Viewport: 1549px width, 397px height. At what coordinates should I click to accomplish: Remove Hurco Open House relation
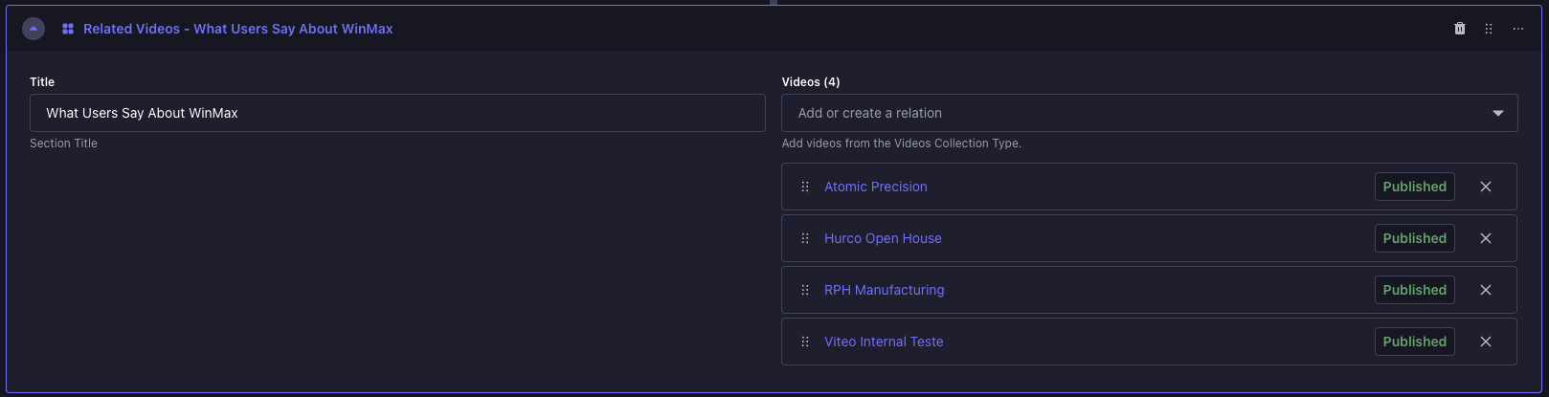pyautogui.click(x=1486, y=238)
